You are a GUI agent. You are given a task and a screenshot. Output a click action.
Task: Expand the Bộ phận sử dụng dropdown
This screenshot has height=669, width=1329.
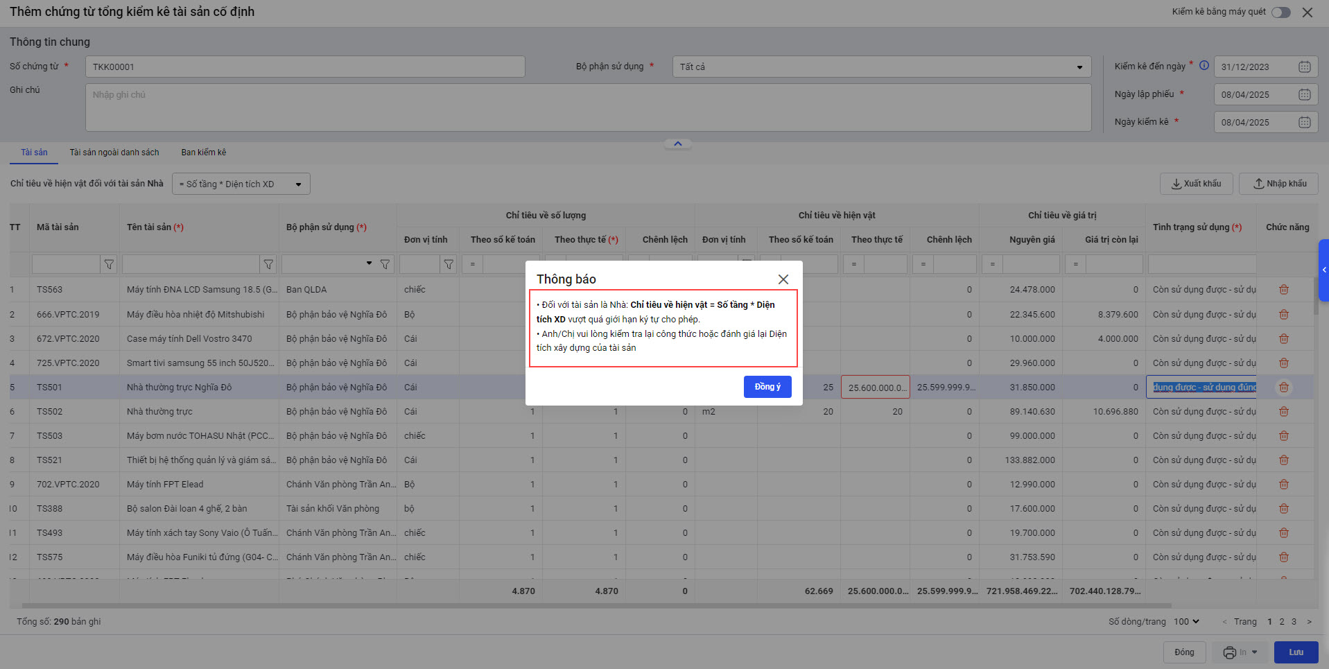pyautogui.click(x=1079, y=67)
